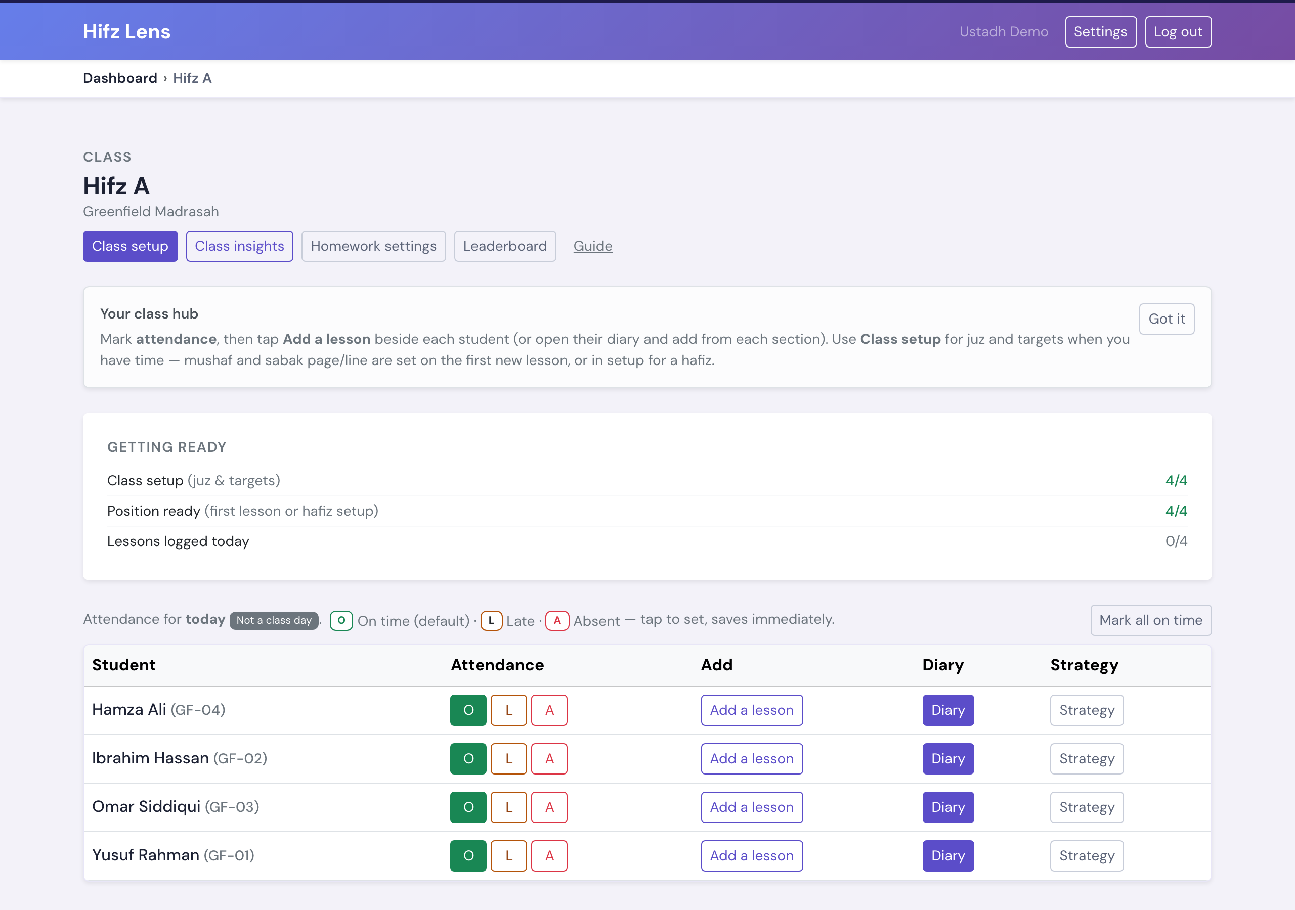Open strategy for Hamza Ali
1295x910 pixels.
pyautogui.click(x=1087, y=710)
